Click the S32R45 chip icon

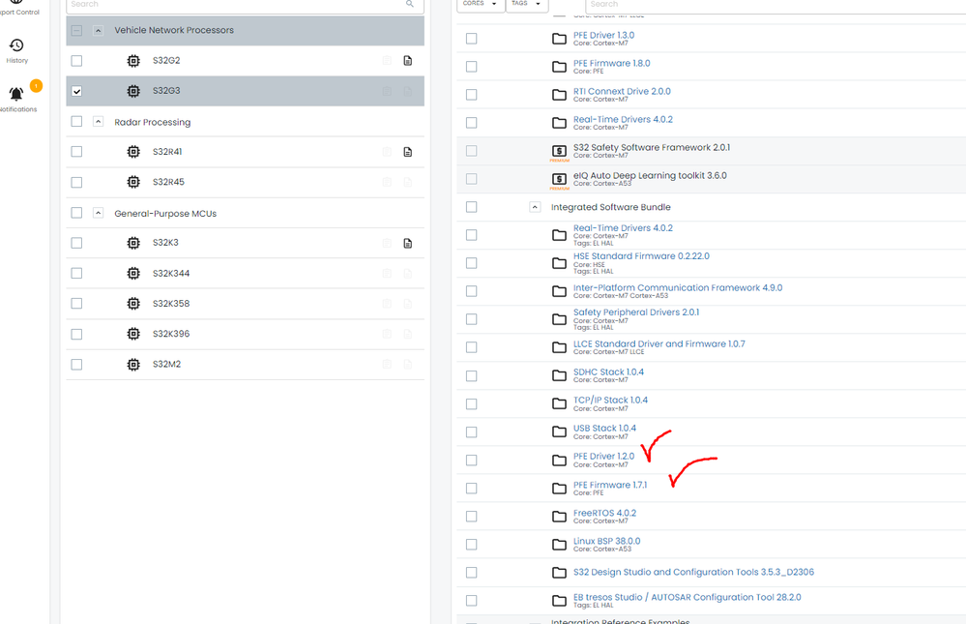pos(133,182)
